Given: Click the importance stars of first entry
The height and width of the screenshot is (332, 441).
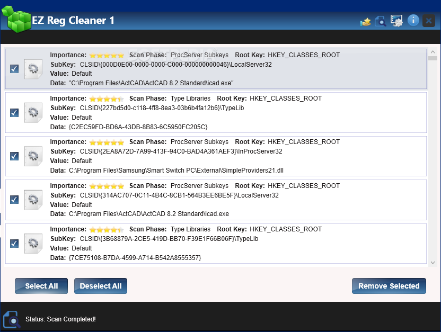Looking at the screenshot, I should tap(107, 55).
